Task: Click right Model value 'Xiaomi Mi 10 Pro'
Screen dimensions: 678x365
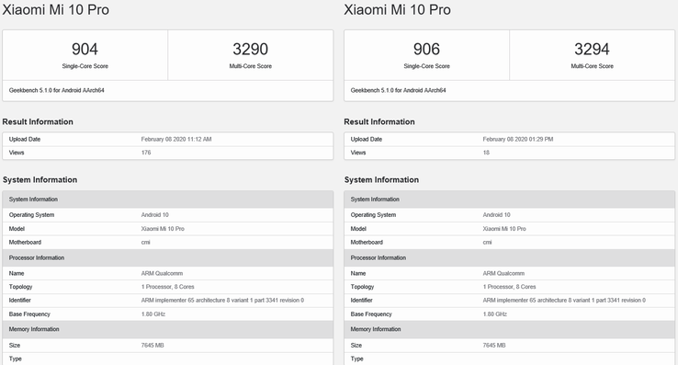Action: pos(504,229)
